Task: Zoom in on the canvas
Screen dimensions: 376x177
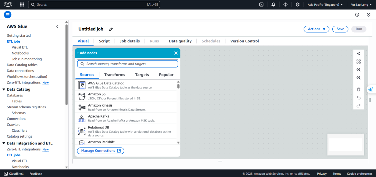Action: pos(358,70)
